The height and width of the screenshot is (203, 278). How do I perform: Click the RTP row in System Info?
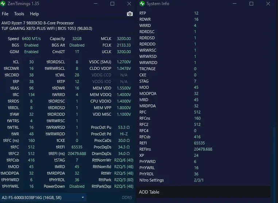click(204, 13)
